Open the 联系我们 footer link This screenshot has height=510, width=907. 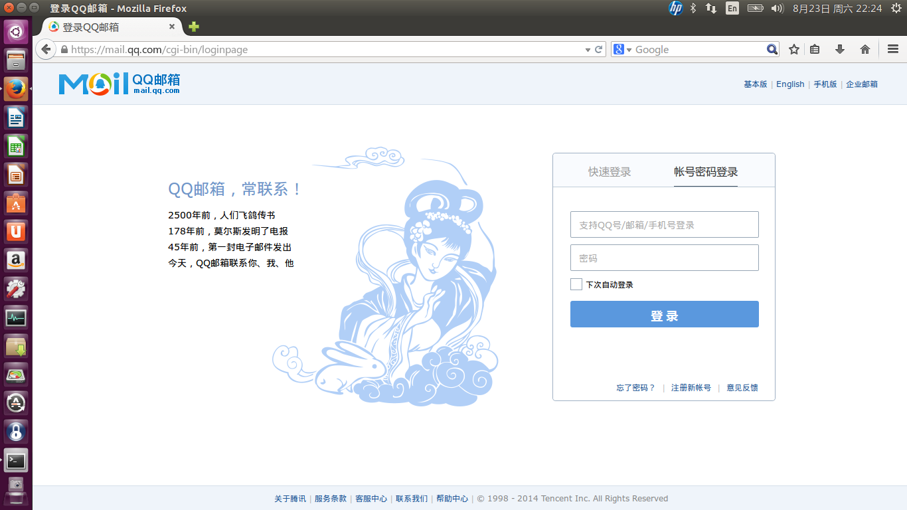click(412, 499)
